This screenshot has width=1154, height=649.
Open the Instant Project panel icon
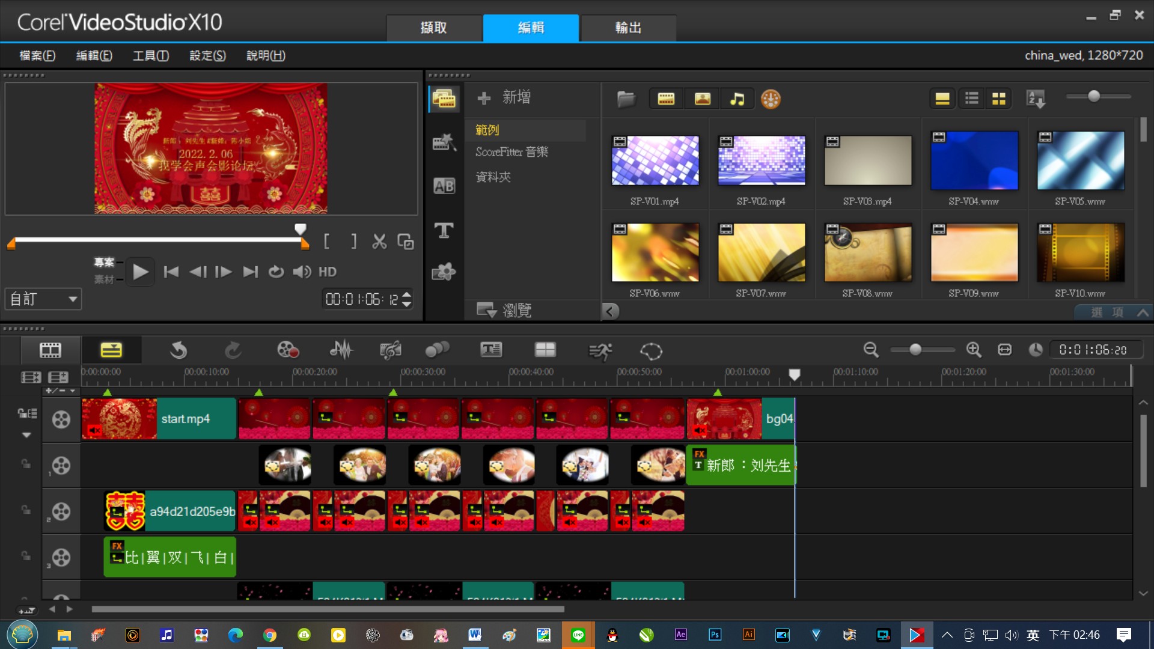pyautogui.click(x=444, y=142)
